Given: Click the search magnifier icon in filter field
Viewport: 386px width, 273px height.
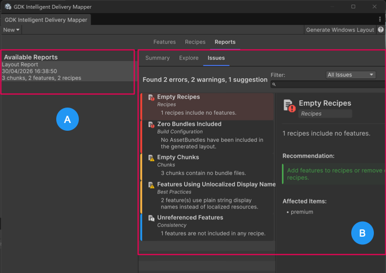Looking at the screenshot, I should coord(274,84).
